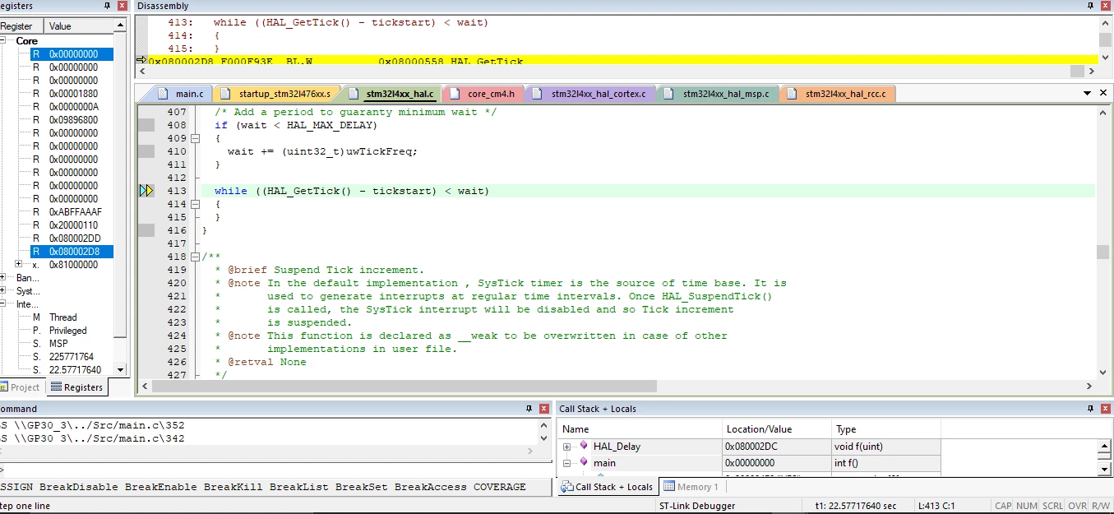
Task: Collapse comment fold at line 418
Action: tap(195, 257)
